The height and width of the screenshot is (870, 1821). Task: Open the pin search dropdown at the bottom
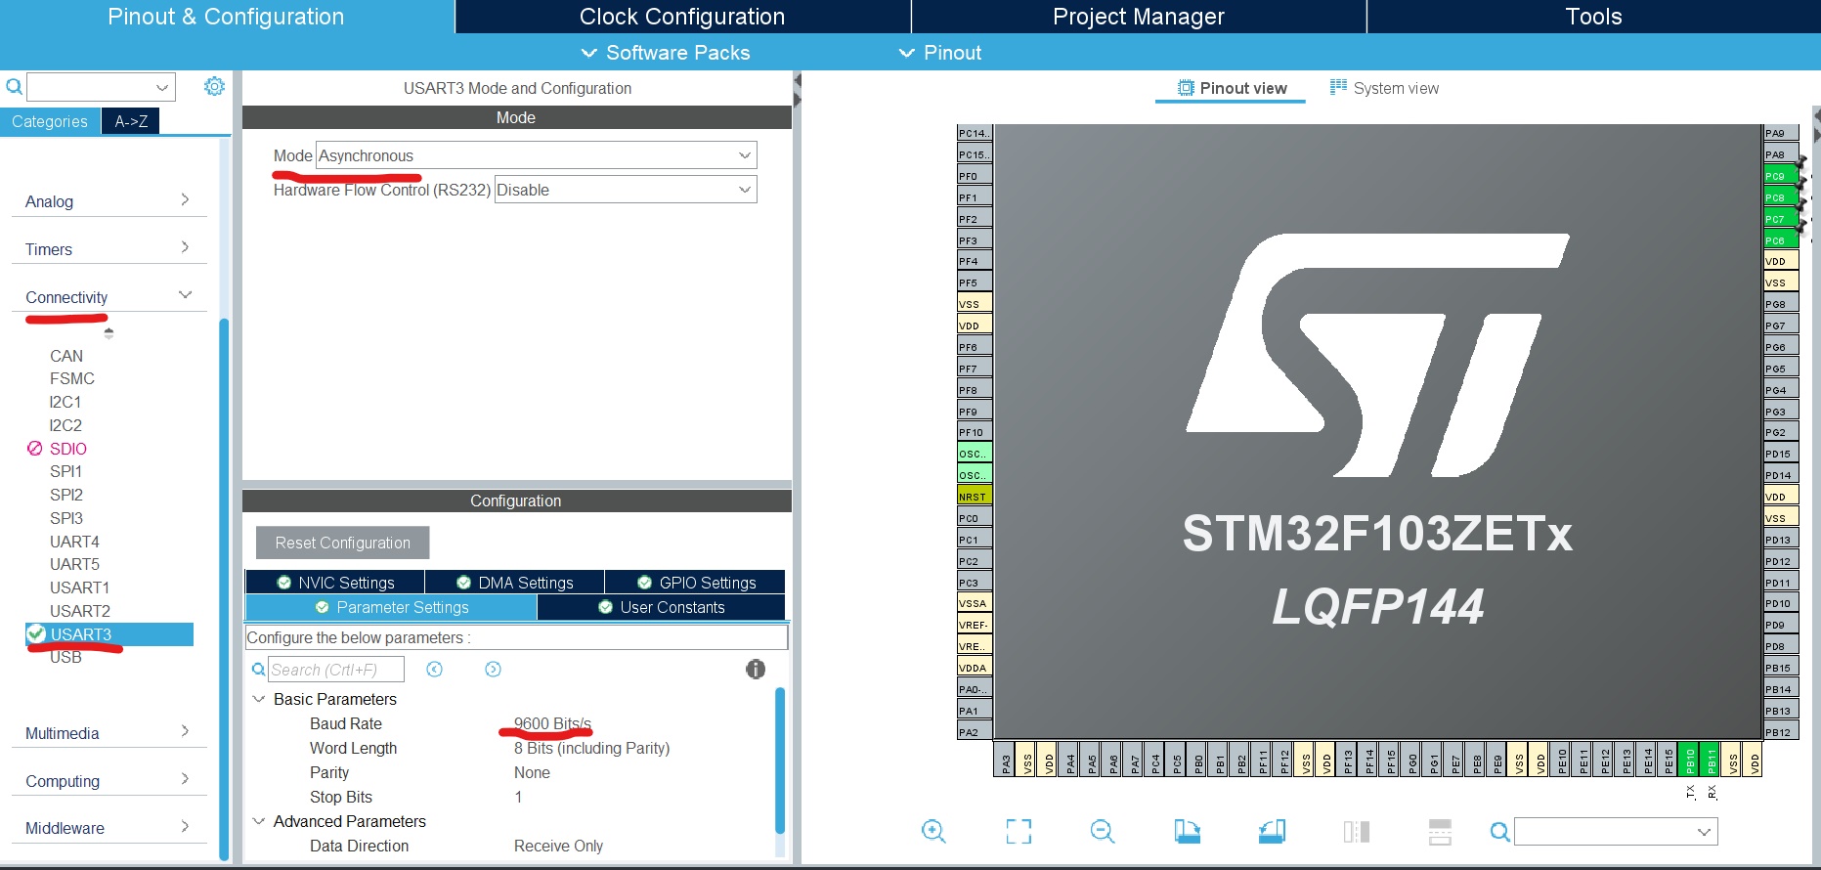(1616, 832)
